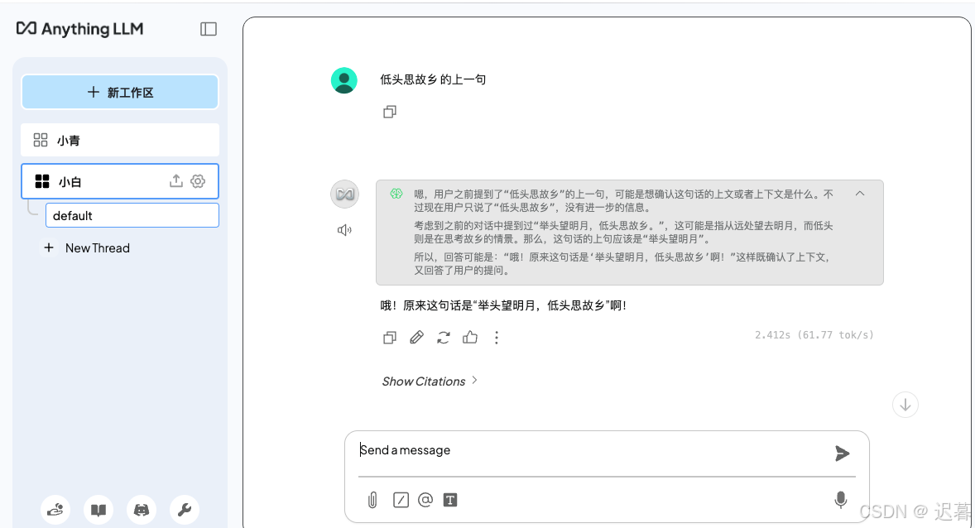Screen dimensions: 975x528
Task: Copy the user's question with copy icon
Action: (x=389, y=112)
